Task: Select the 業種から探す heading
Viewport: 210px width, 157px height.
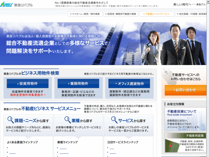Action: (82, 121)
